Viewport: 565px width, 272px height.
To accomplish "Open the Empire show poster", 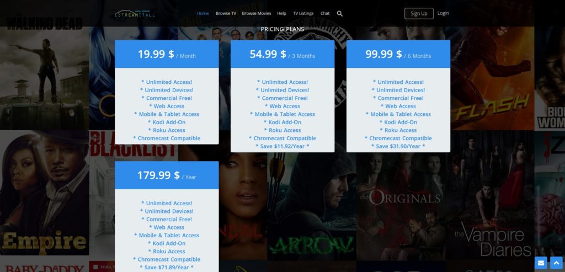I will [x=44, y=193].
